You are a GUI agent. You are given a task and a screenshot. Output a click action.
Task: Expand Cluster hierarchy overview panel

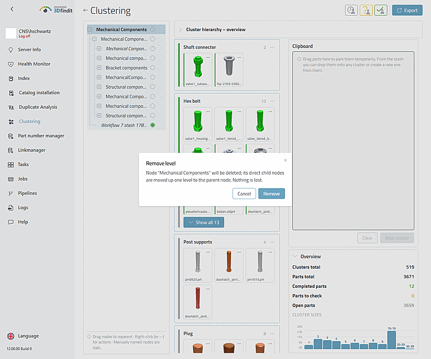click(x=180, y=29)
